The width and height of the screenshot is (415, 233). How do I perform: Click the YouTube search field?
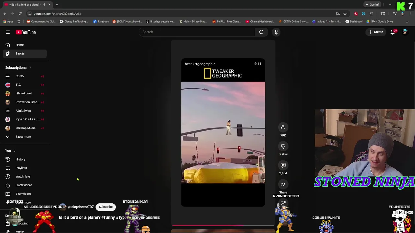(197, 32)
